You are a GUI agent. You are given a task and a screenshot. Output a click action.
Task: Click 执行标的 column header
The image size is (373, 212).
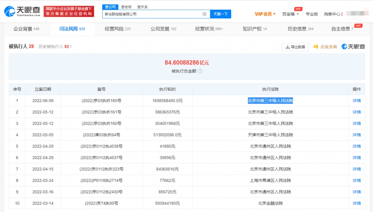(167, 89)
